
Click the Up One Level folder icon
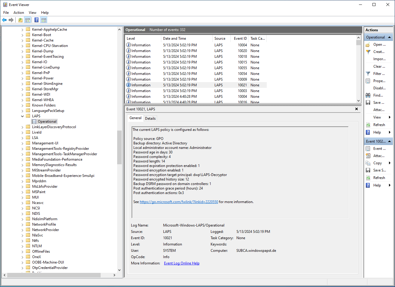click(x=20, y=20)
